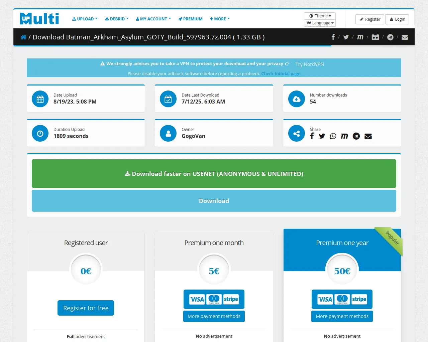Screen dimensions: 428x342
Task: Share via Telegram in Share card
Action: [356, 136]
